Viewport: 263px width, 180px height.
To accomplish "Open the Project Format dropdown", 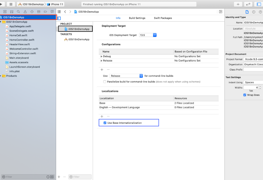I will pyautogui.click(x=253, y=59).
